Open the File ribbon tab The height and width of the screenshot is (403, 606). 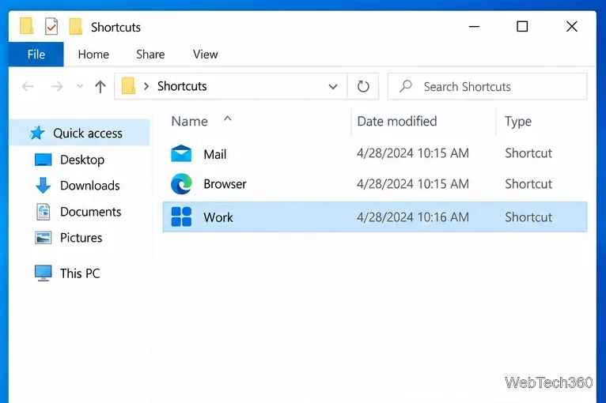pos(36,55)
